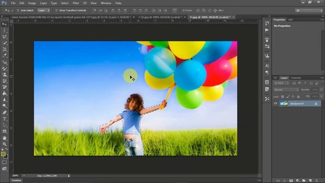Screen dimensions: 325x183
Task: Select the Brush tool
Action: tap(5, 69)
